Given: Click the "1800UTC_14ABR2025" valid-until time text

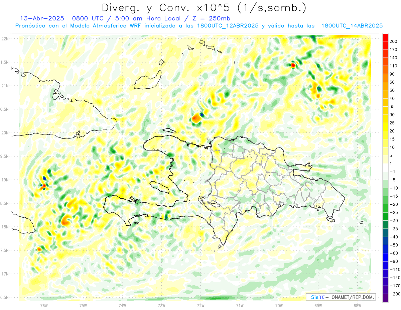Looking at the screenshot, I should click(352, 26).
